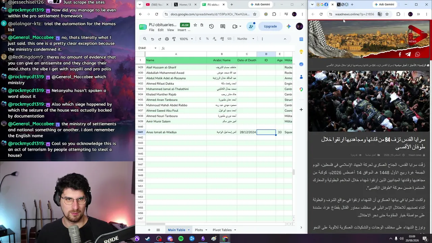Select row 1441 header

[140, 132]
